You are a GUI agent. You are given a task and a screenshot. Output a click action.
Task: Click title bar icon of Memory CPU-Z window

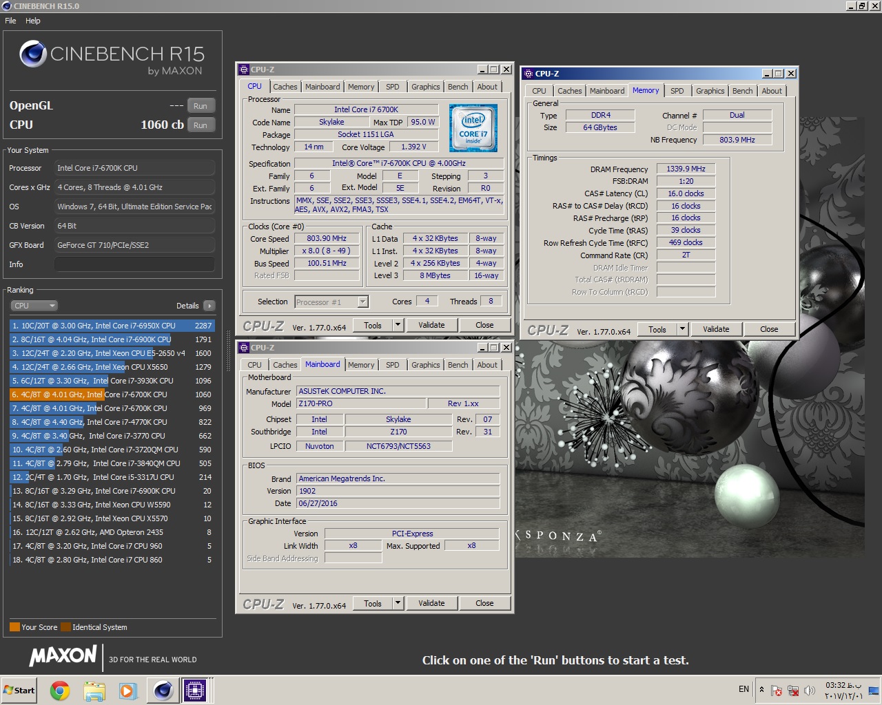point(528,74)
